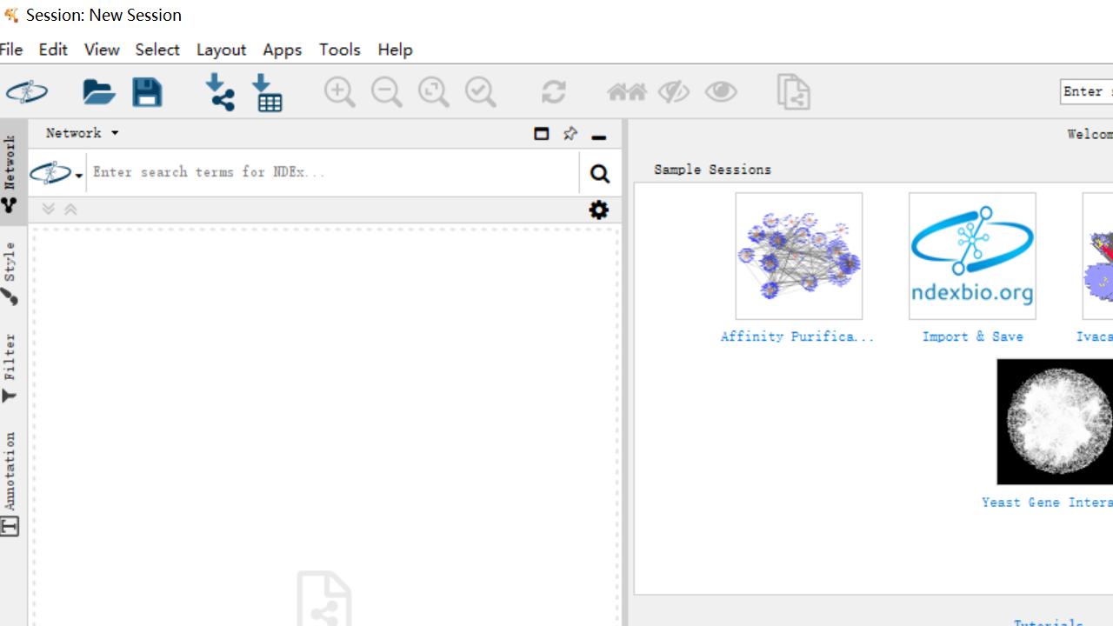
Task: Click the Zoom In magnifier icon
Action: tap(339, 92)
